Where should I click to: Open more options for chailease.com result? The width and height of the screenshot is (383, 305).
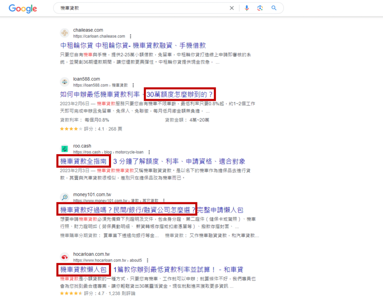pyautogui.click(x=131, y=36)
